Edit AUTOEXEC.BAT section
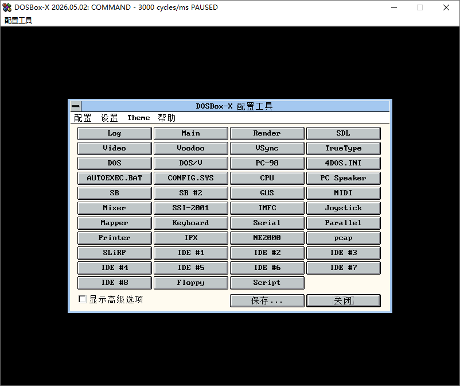The image size is (460, 386). pyautogui.click(x=115, y=178)
